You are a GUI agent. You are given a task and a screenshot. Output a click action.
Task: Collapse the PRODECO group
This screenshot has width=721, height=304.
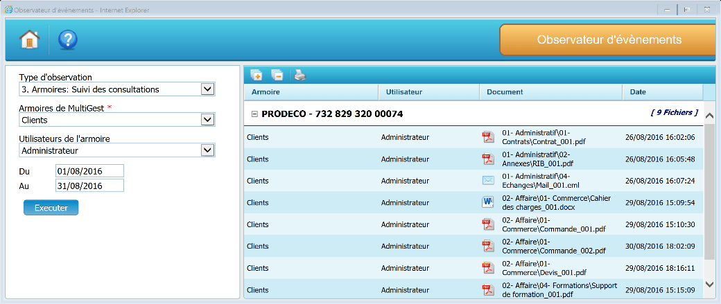(x=254, y=114)
